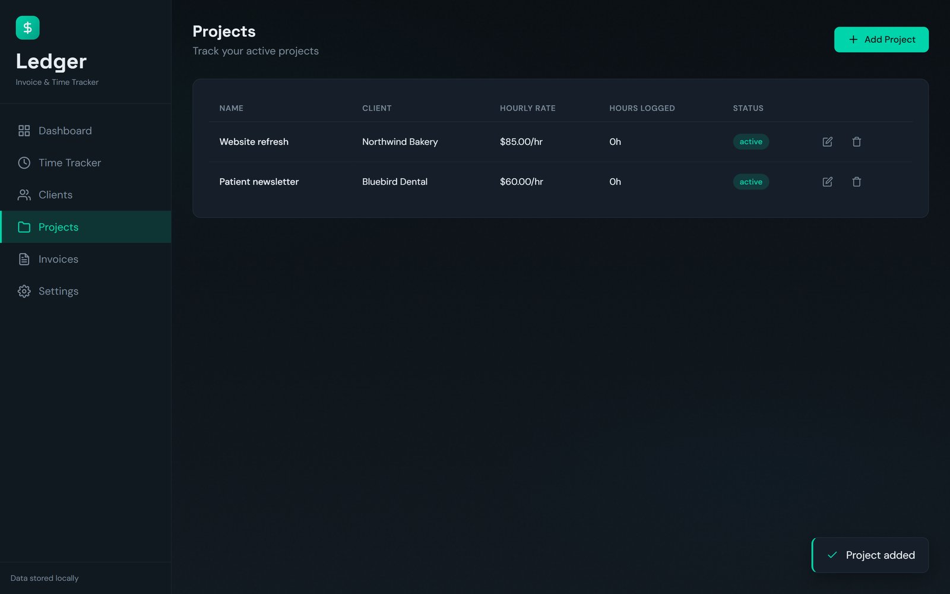
Task: Click the 0h value for Patient newsletter
Action: point(615,182)
